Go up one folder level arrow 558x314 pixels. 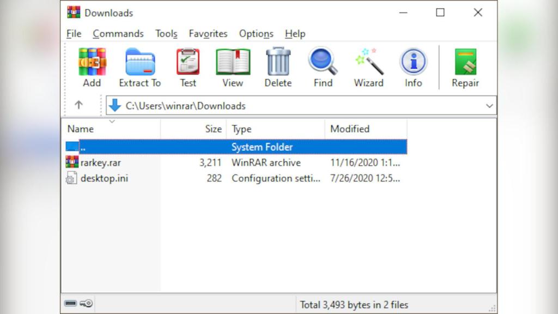pos(78,105)
